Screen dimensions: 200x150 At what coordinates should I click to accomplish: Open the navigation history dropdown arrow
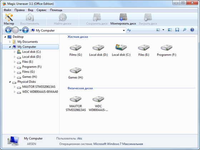point(20,30)
